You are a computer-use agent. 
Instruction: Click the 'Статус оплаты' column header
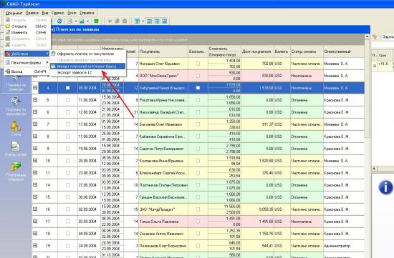coord(307,51)
